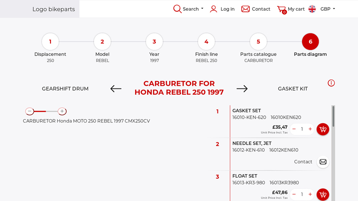Click the CARBURETOR FOR HONDA REBEL 250 1997 heading

(x=179, y=88)
